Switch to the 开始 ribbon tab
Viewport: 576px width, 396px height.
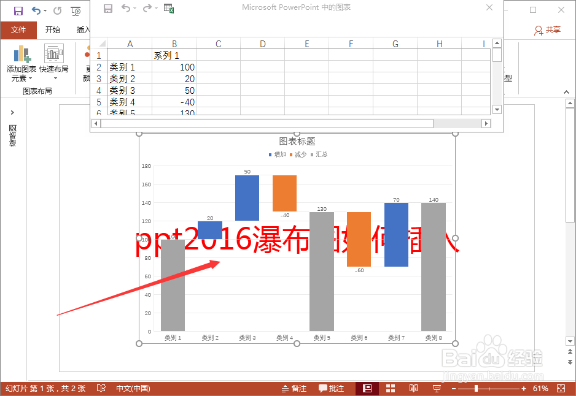(53, 29)
